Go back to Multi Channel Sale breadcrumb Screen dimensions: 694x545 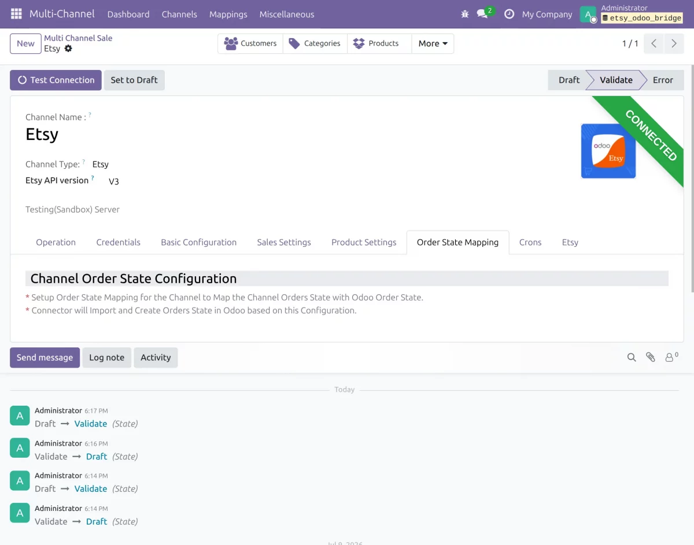78,38
